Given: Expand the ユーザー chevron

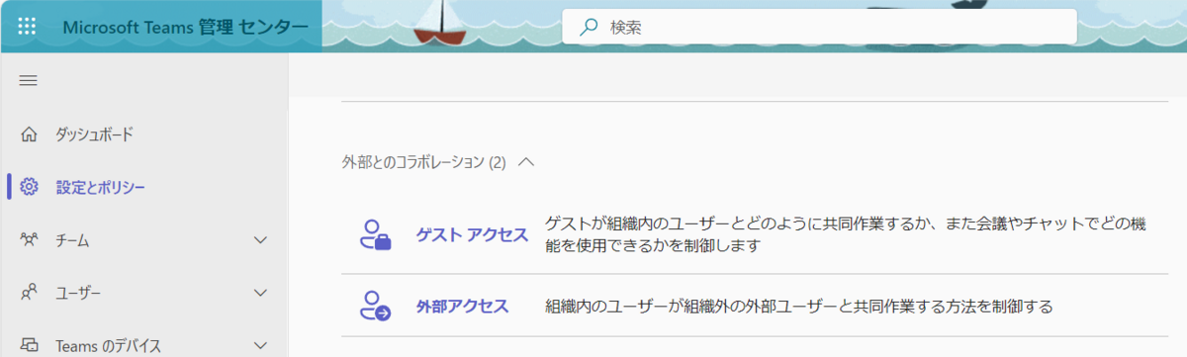Looking at the screenshot, I should tap(261, 294).
